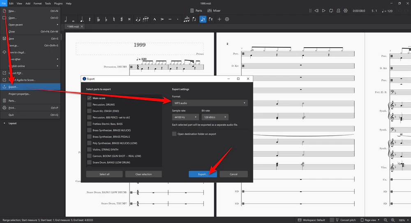This screenshot has width=411, height=223.
Task: Apply the tenuto articulation
Action: [170, 19]
